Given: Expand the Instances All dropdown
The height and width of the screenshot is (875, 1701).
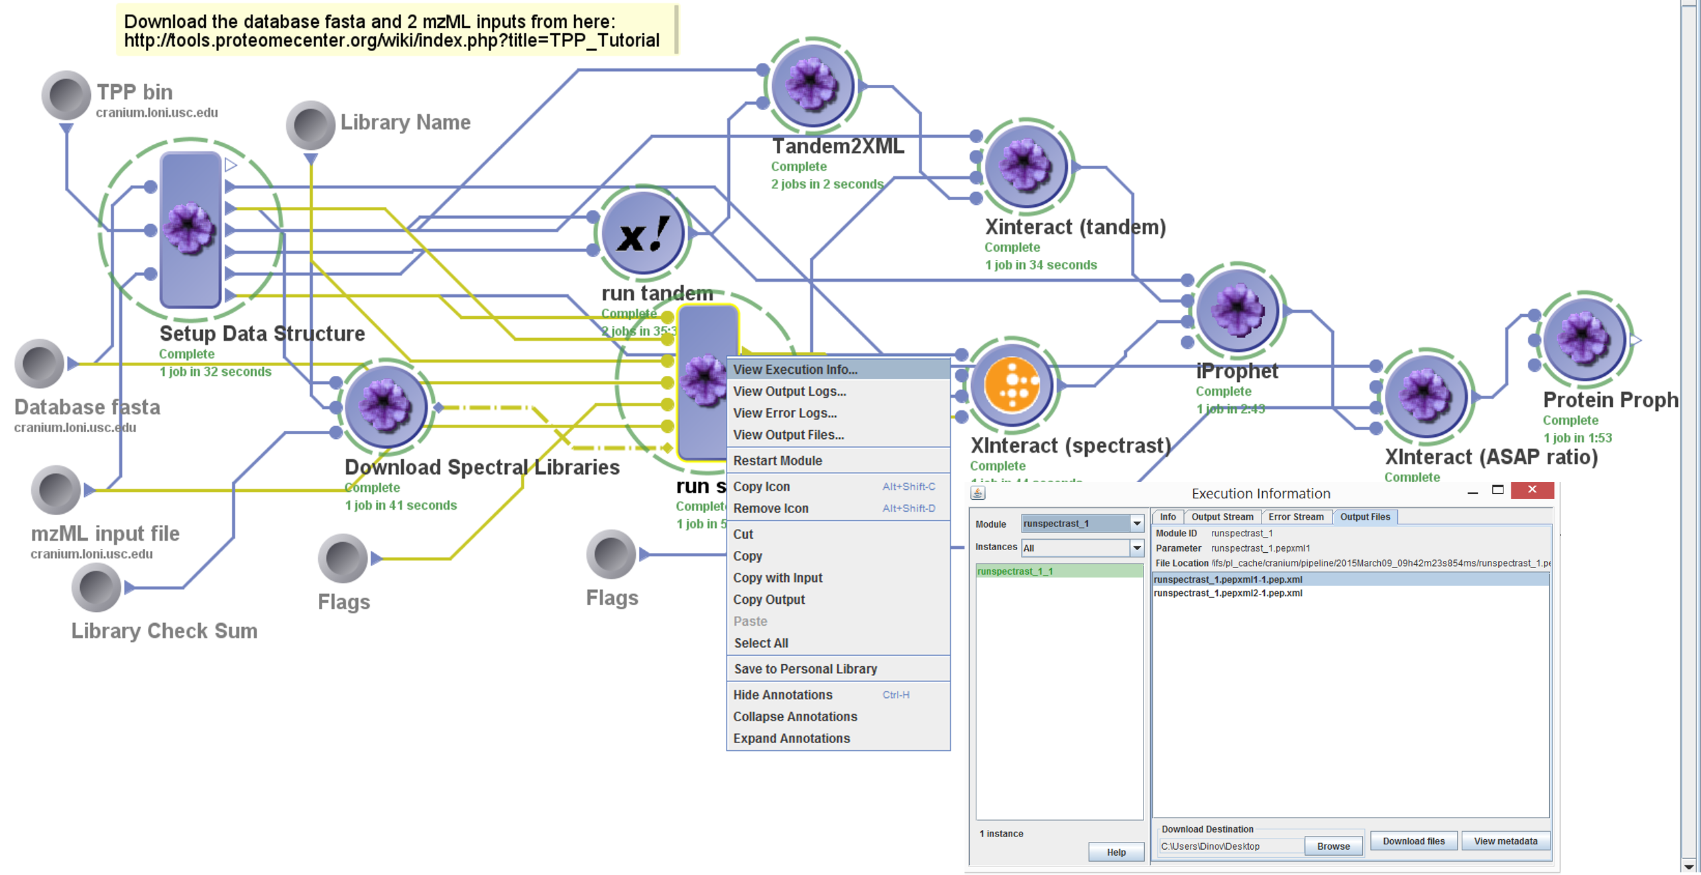Looking at the screenshot, I should [1136, 548].
